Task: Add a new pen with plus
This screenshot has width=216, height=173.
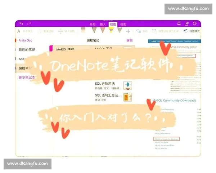Action: [128, 31]
